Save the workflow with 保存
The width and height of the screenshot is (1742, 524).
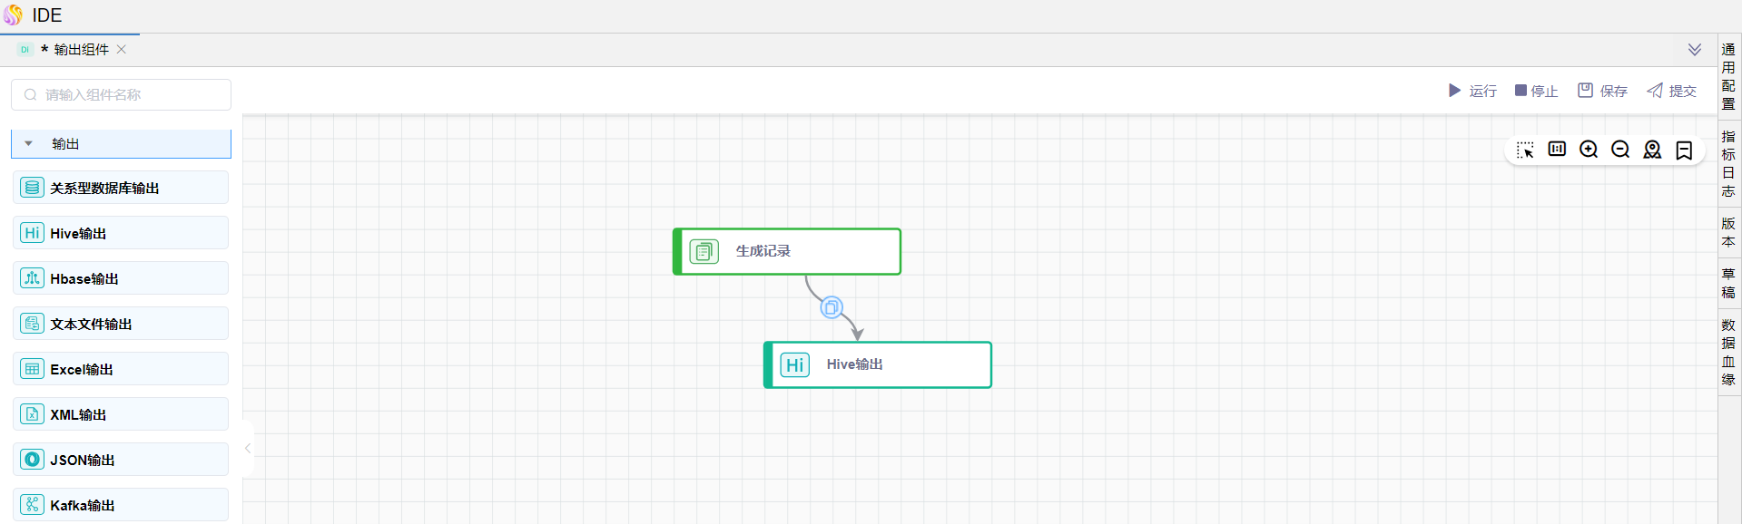[1602, 91]
